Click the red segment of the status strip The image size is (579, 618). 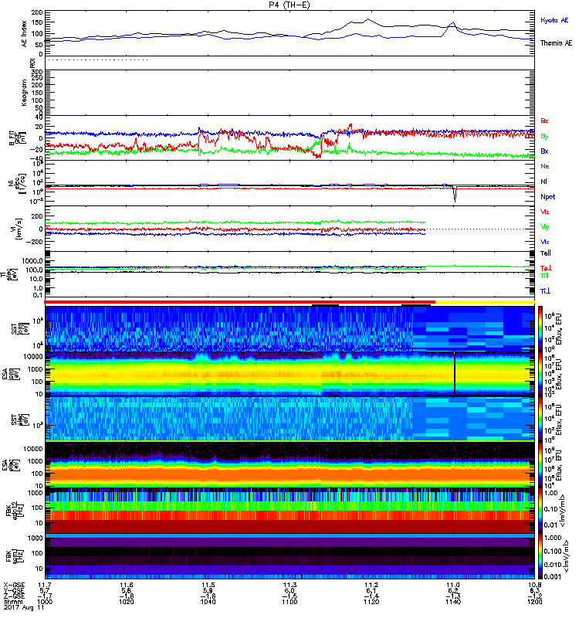[239, 302]
